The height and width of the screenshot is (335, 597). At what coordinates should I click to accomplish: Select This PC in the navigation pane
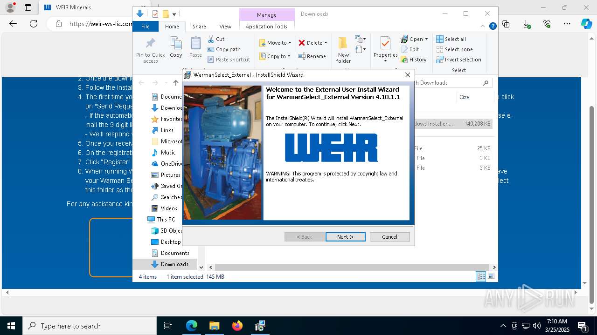tap(161, 220)
